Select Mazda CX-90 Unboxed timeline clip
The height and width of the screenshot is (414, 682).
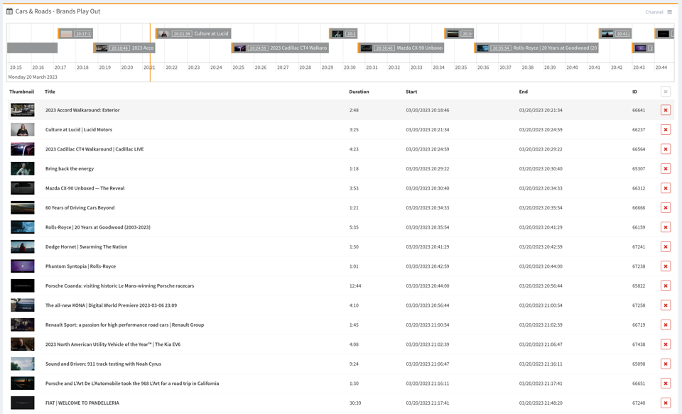[x=401, y=48]
